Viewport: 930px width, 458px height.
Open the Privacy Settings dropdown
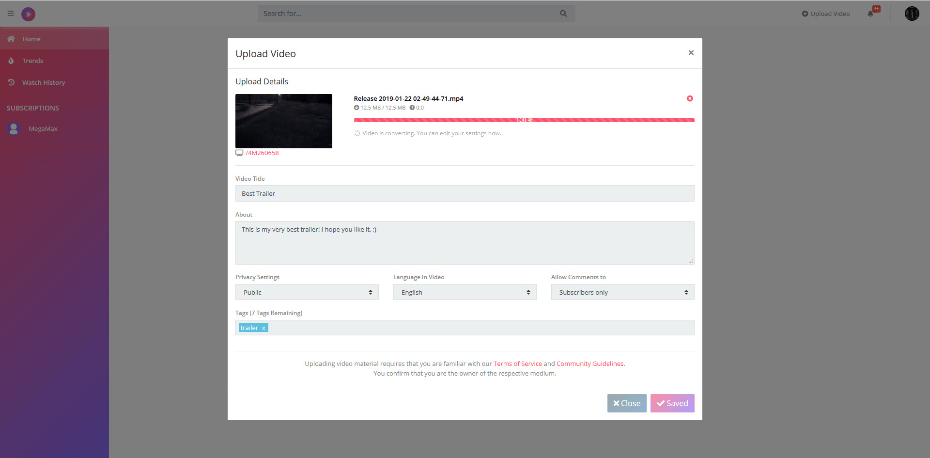pyautogui.click(x=307, y=292)
